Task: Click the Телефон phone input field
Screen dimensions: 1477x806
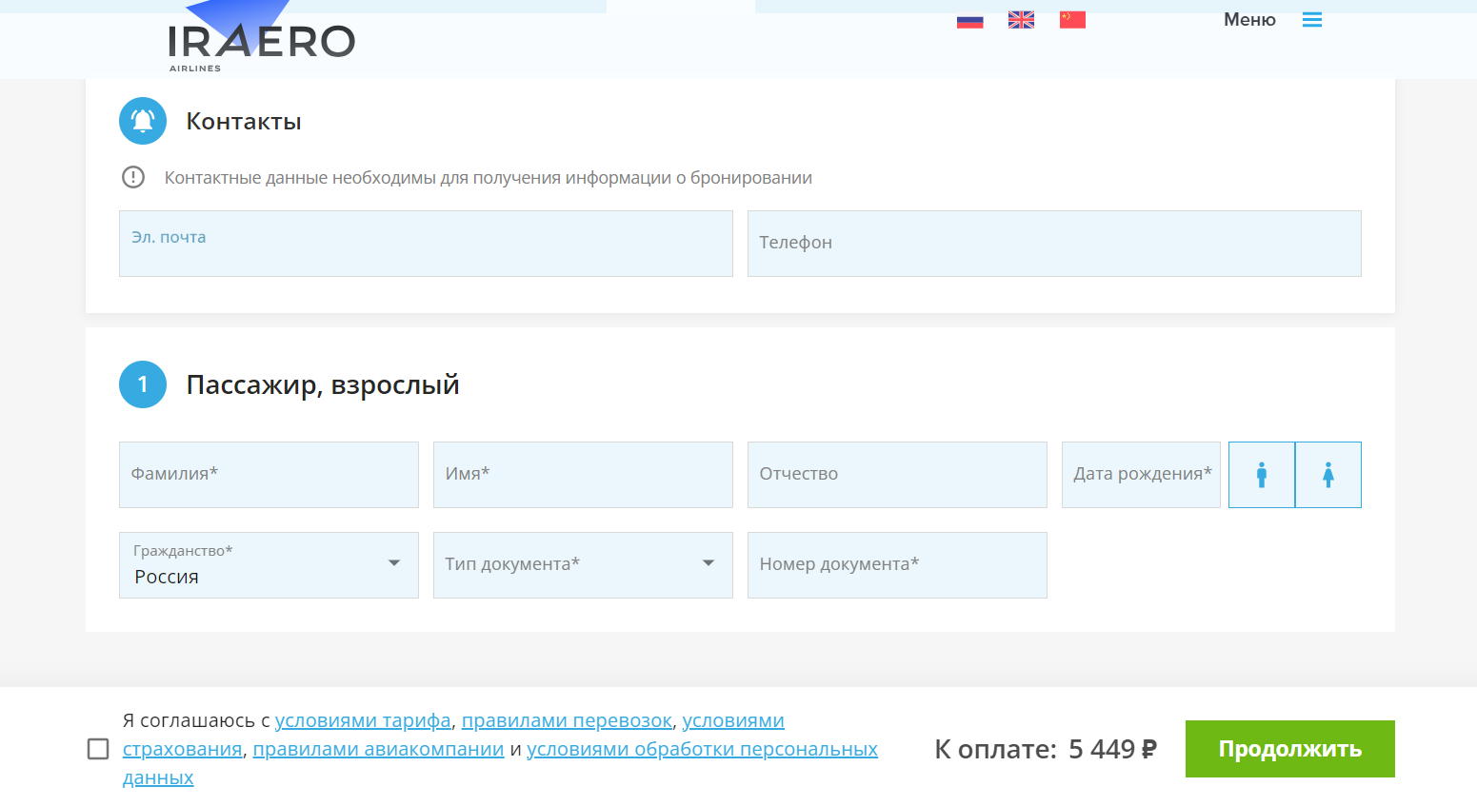Action: coord(1054,244)
